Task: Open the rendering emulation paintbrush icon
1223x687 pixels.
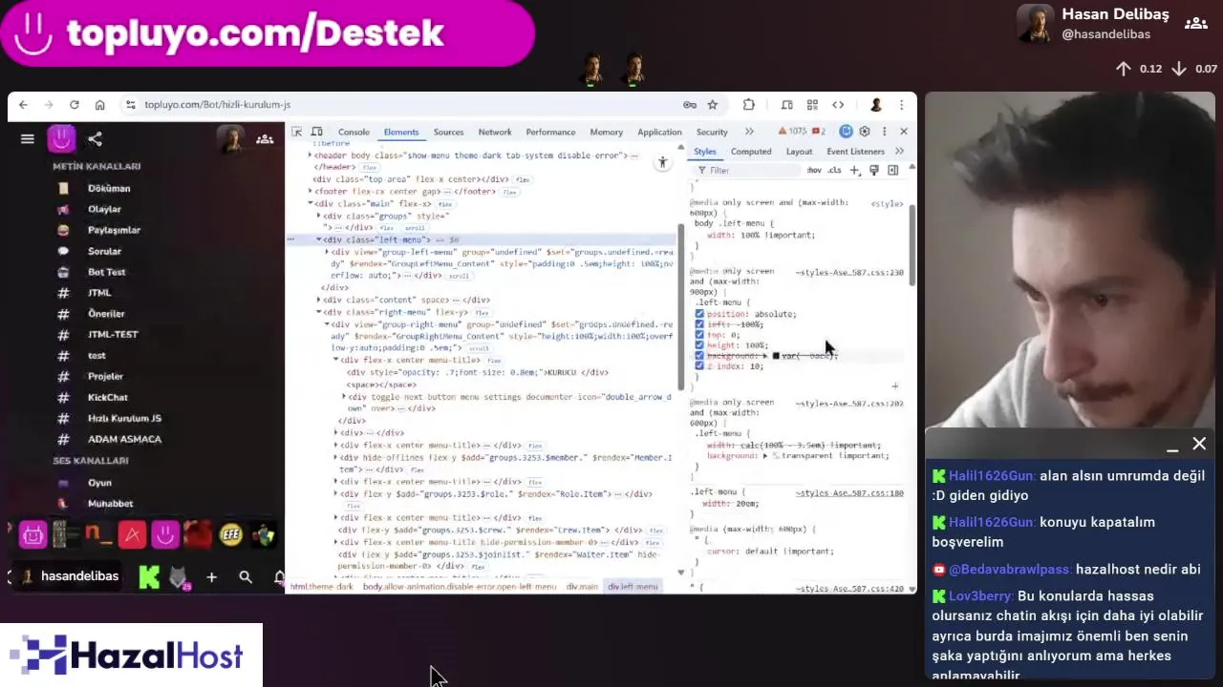Action: pyautogui.click(x=873, y=170)
